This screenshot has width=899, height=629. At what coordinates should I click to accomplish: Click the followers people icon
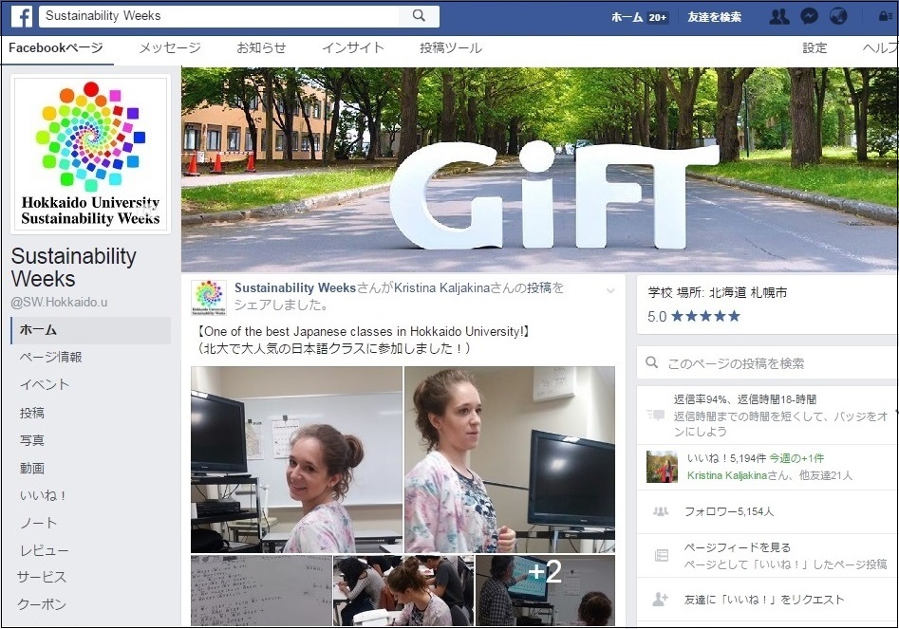tap(661, 511)
